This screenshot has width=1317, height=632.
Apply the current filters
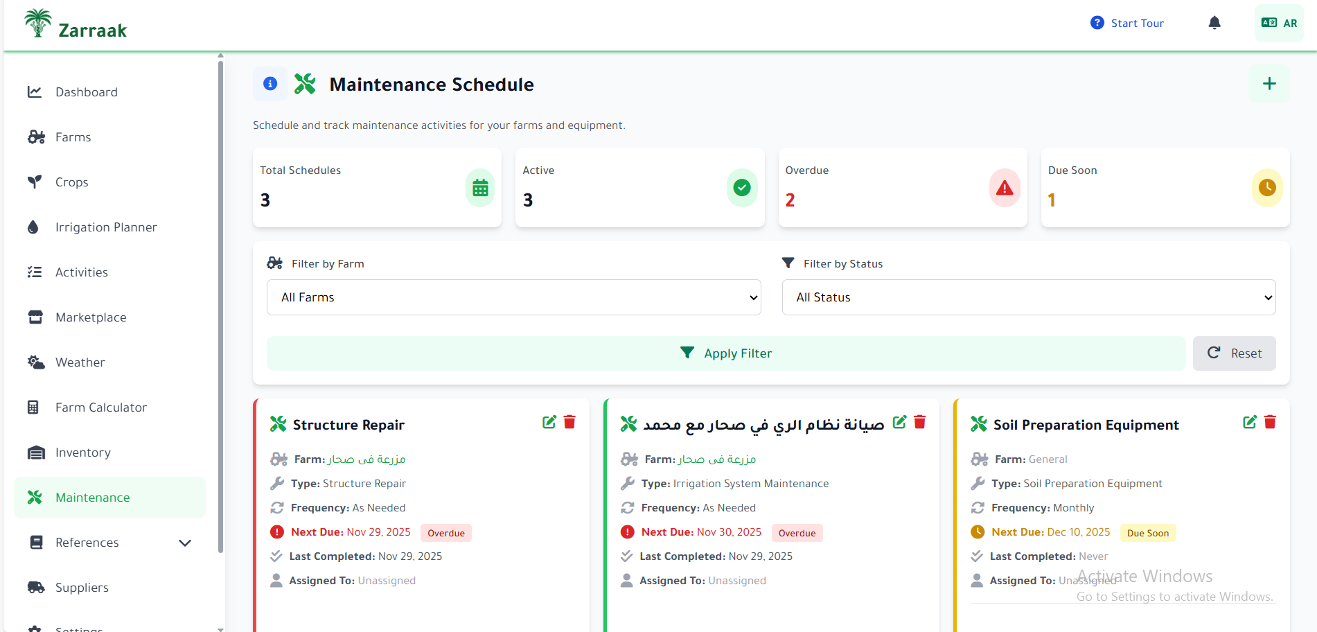[725, 353]
